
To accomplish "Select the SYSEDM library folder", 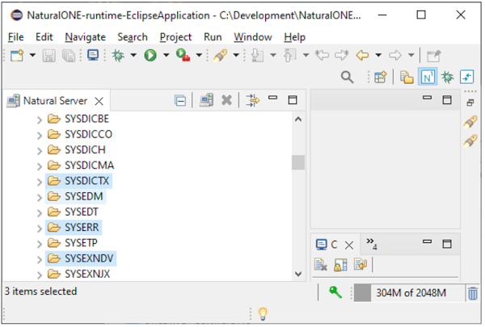I will point(75,196).
